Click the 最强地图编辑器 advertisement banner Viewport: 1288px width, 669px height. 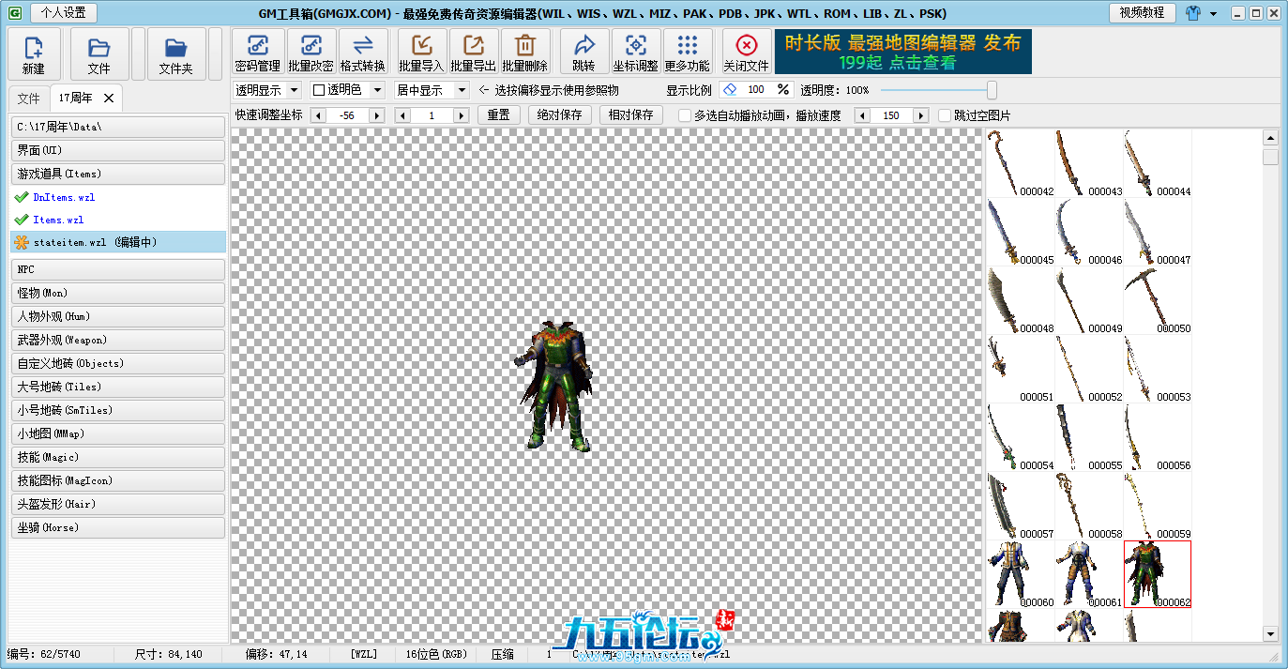pos(903,52)
